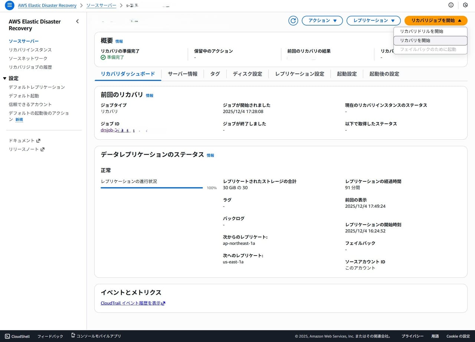Click the replication progress bar

[151, 188]
